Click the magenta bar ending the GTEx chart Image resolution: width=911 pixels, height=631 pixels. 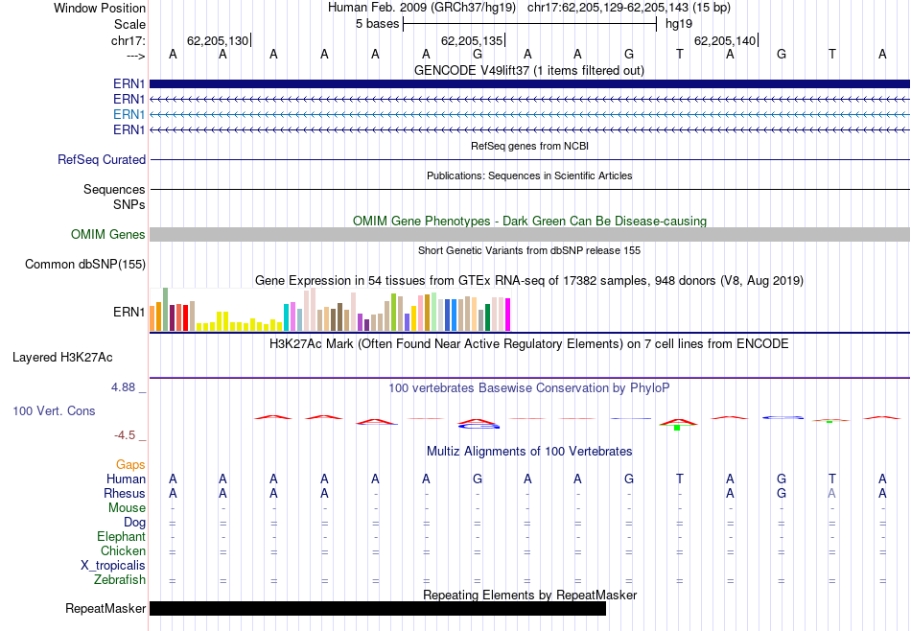pyautogui.click(x=508, y=315)
